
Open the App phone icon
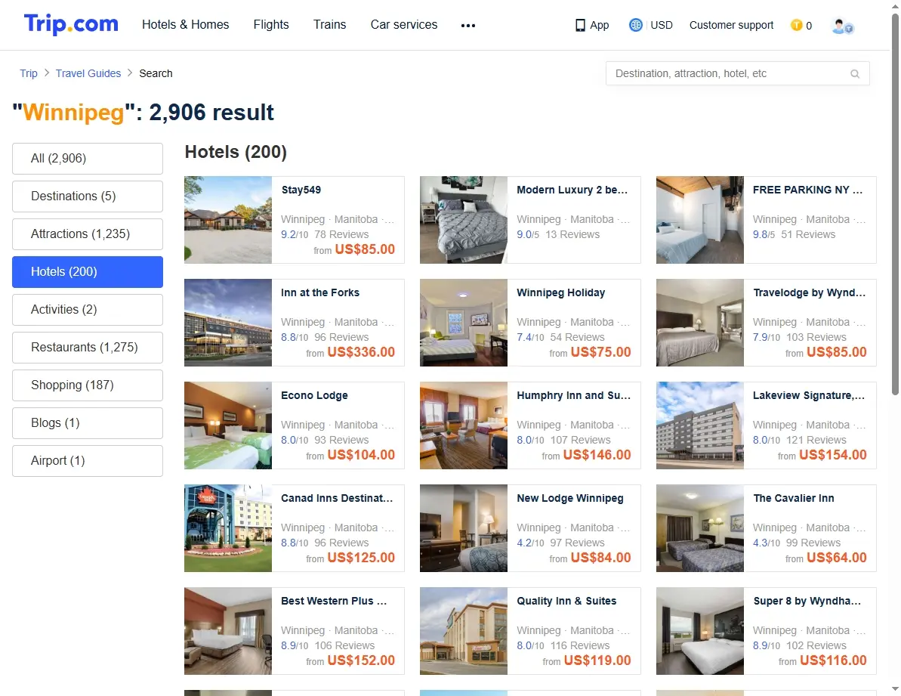pyautogui.click(x=580, y=25)
